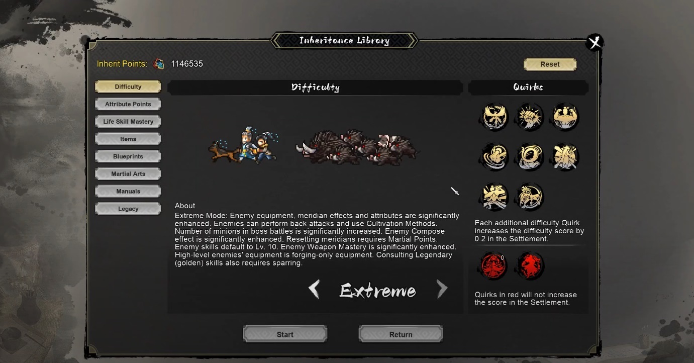Screen dimensions: 694x363
Task: Click the Return button
Action: [x=401, y=334]
